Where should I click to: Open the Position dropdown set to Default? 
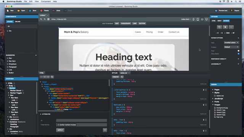click(x=231, y=47)
